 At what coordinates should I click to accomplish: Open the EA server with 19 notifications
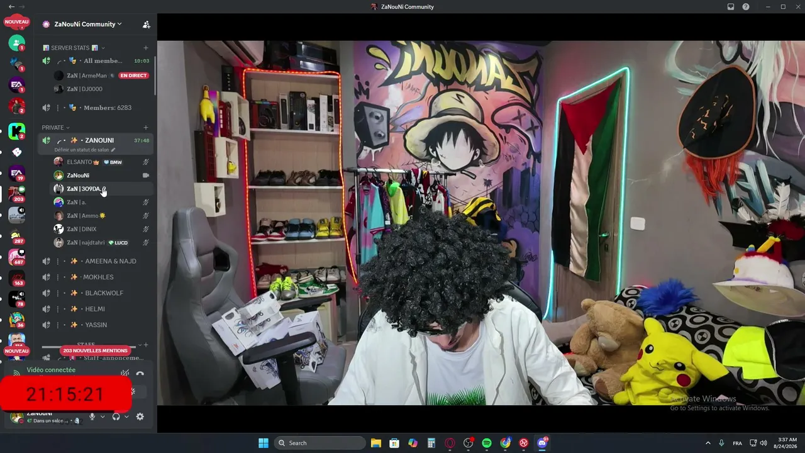point(17,173)
